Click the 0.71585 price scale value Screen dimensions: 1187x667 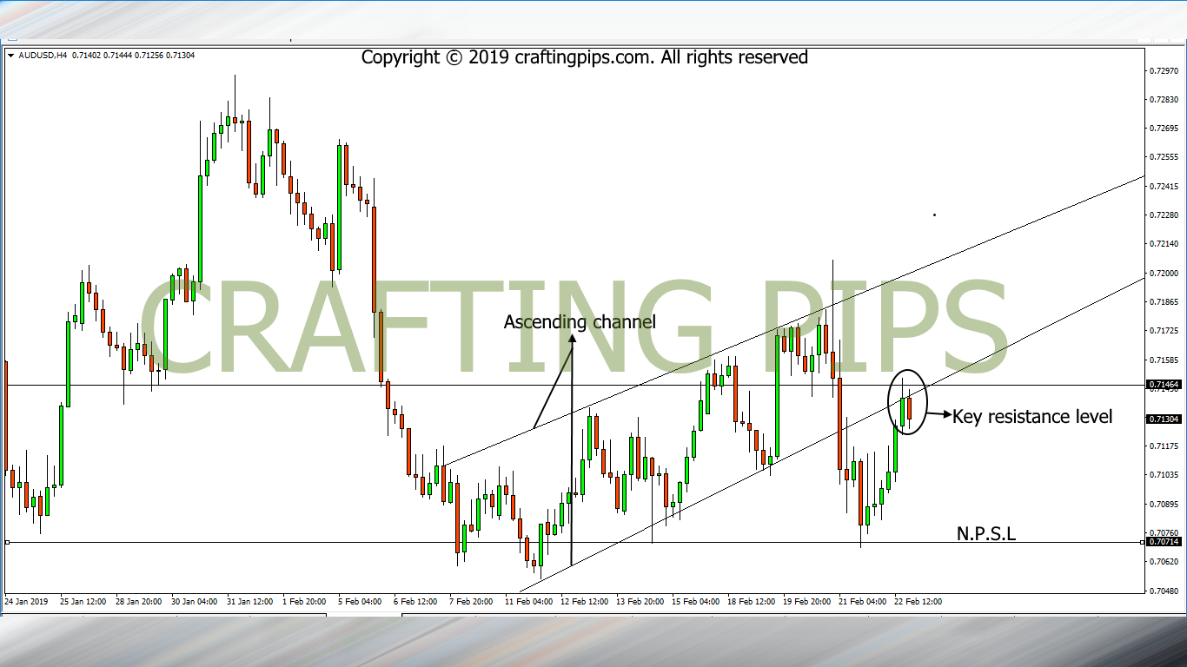click(1164, 359)
